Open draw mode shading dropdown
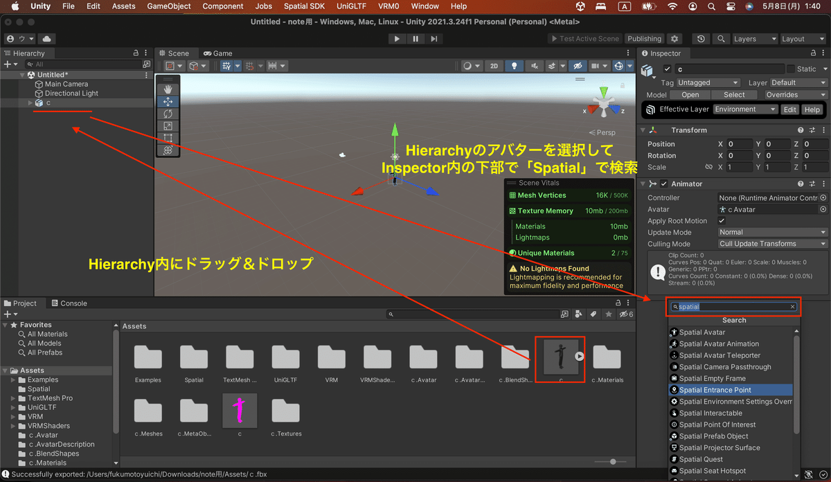This screenshot has width=831, height=482. point(472,66)
